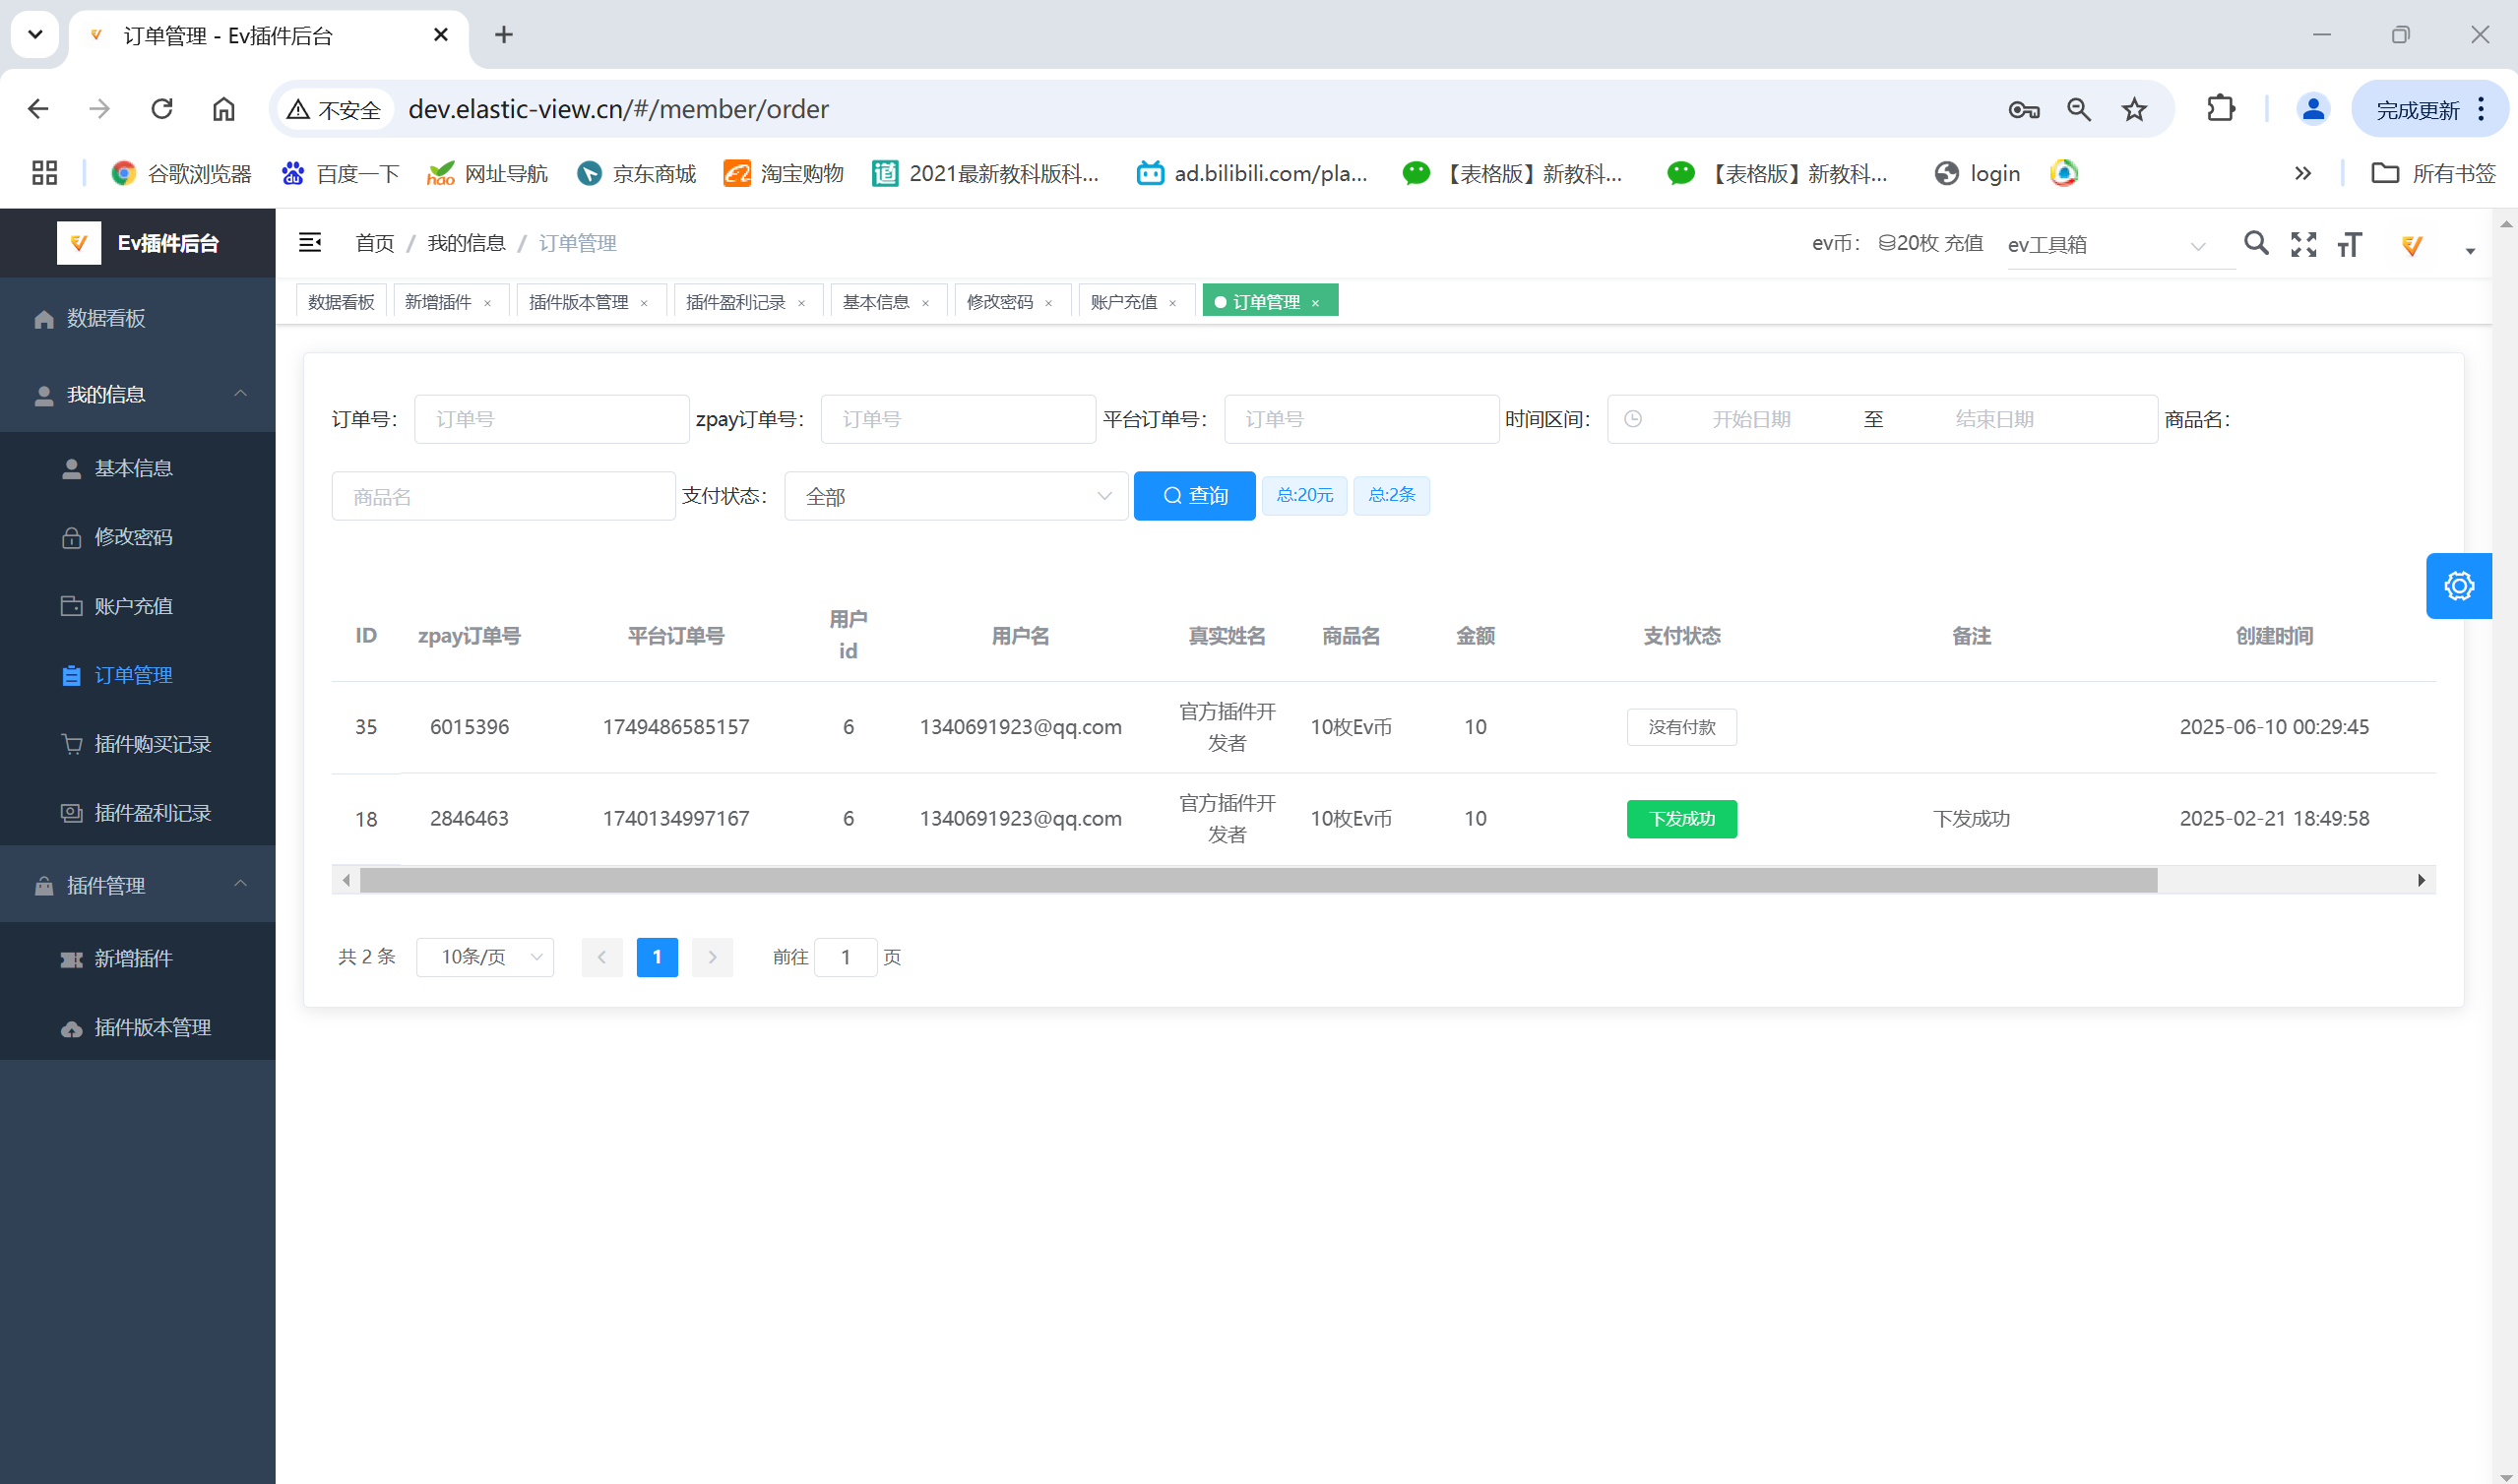Focus the 平台订单号 input field
This screenshot has width=2518, height=1484.
point(1360,419)
